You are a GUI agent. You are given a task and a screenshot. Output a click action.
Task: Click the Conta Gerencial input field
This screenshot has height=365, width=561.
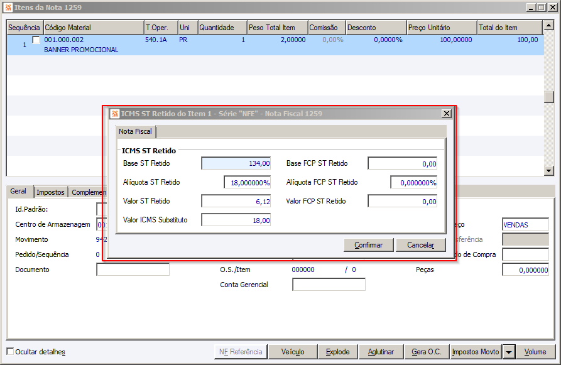coord(329,285)
